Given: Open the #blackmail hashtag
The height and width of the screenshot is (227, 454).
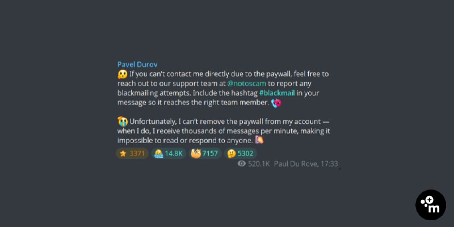Looking at the screenshot, I should [277, 93].
